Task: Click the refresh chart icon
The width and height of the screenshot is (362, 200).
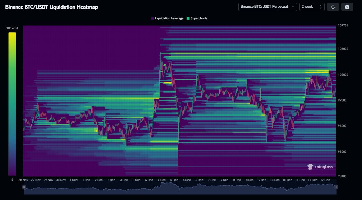Action: tap(333, 7)
